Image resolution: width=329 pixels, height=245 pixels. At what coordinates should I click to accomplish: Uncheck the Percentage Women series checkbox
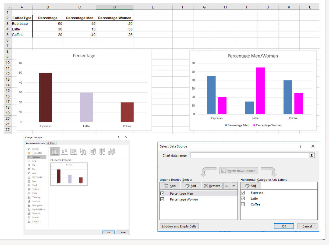[x=162, y=199]
